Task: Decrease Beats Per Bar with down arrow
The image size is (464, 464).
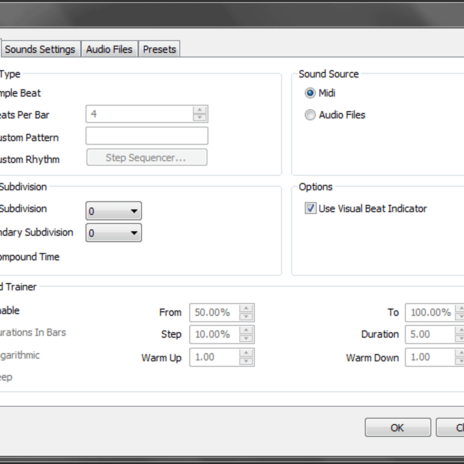Action: pyautogui.click(x=200, y=117)
